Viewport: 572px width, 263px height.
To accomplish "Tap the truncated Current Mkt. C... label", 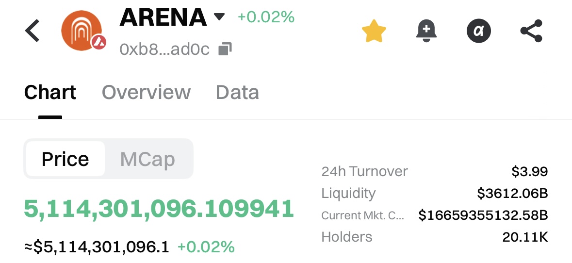I will (x=362, y=215).
